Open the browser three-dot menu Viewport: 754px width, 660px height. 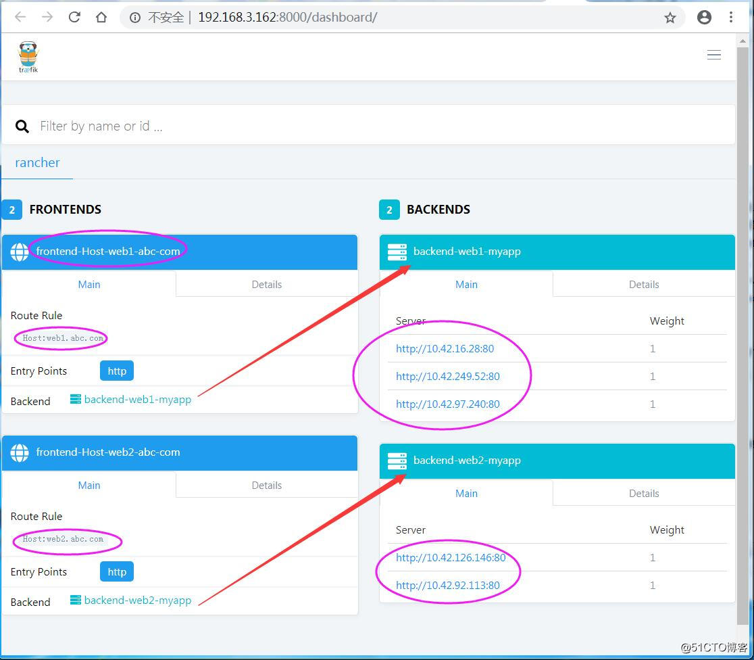731,18
